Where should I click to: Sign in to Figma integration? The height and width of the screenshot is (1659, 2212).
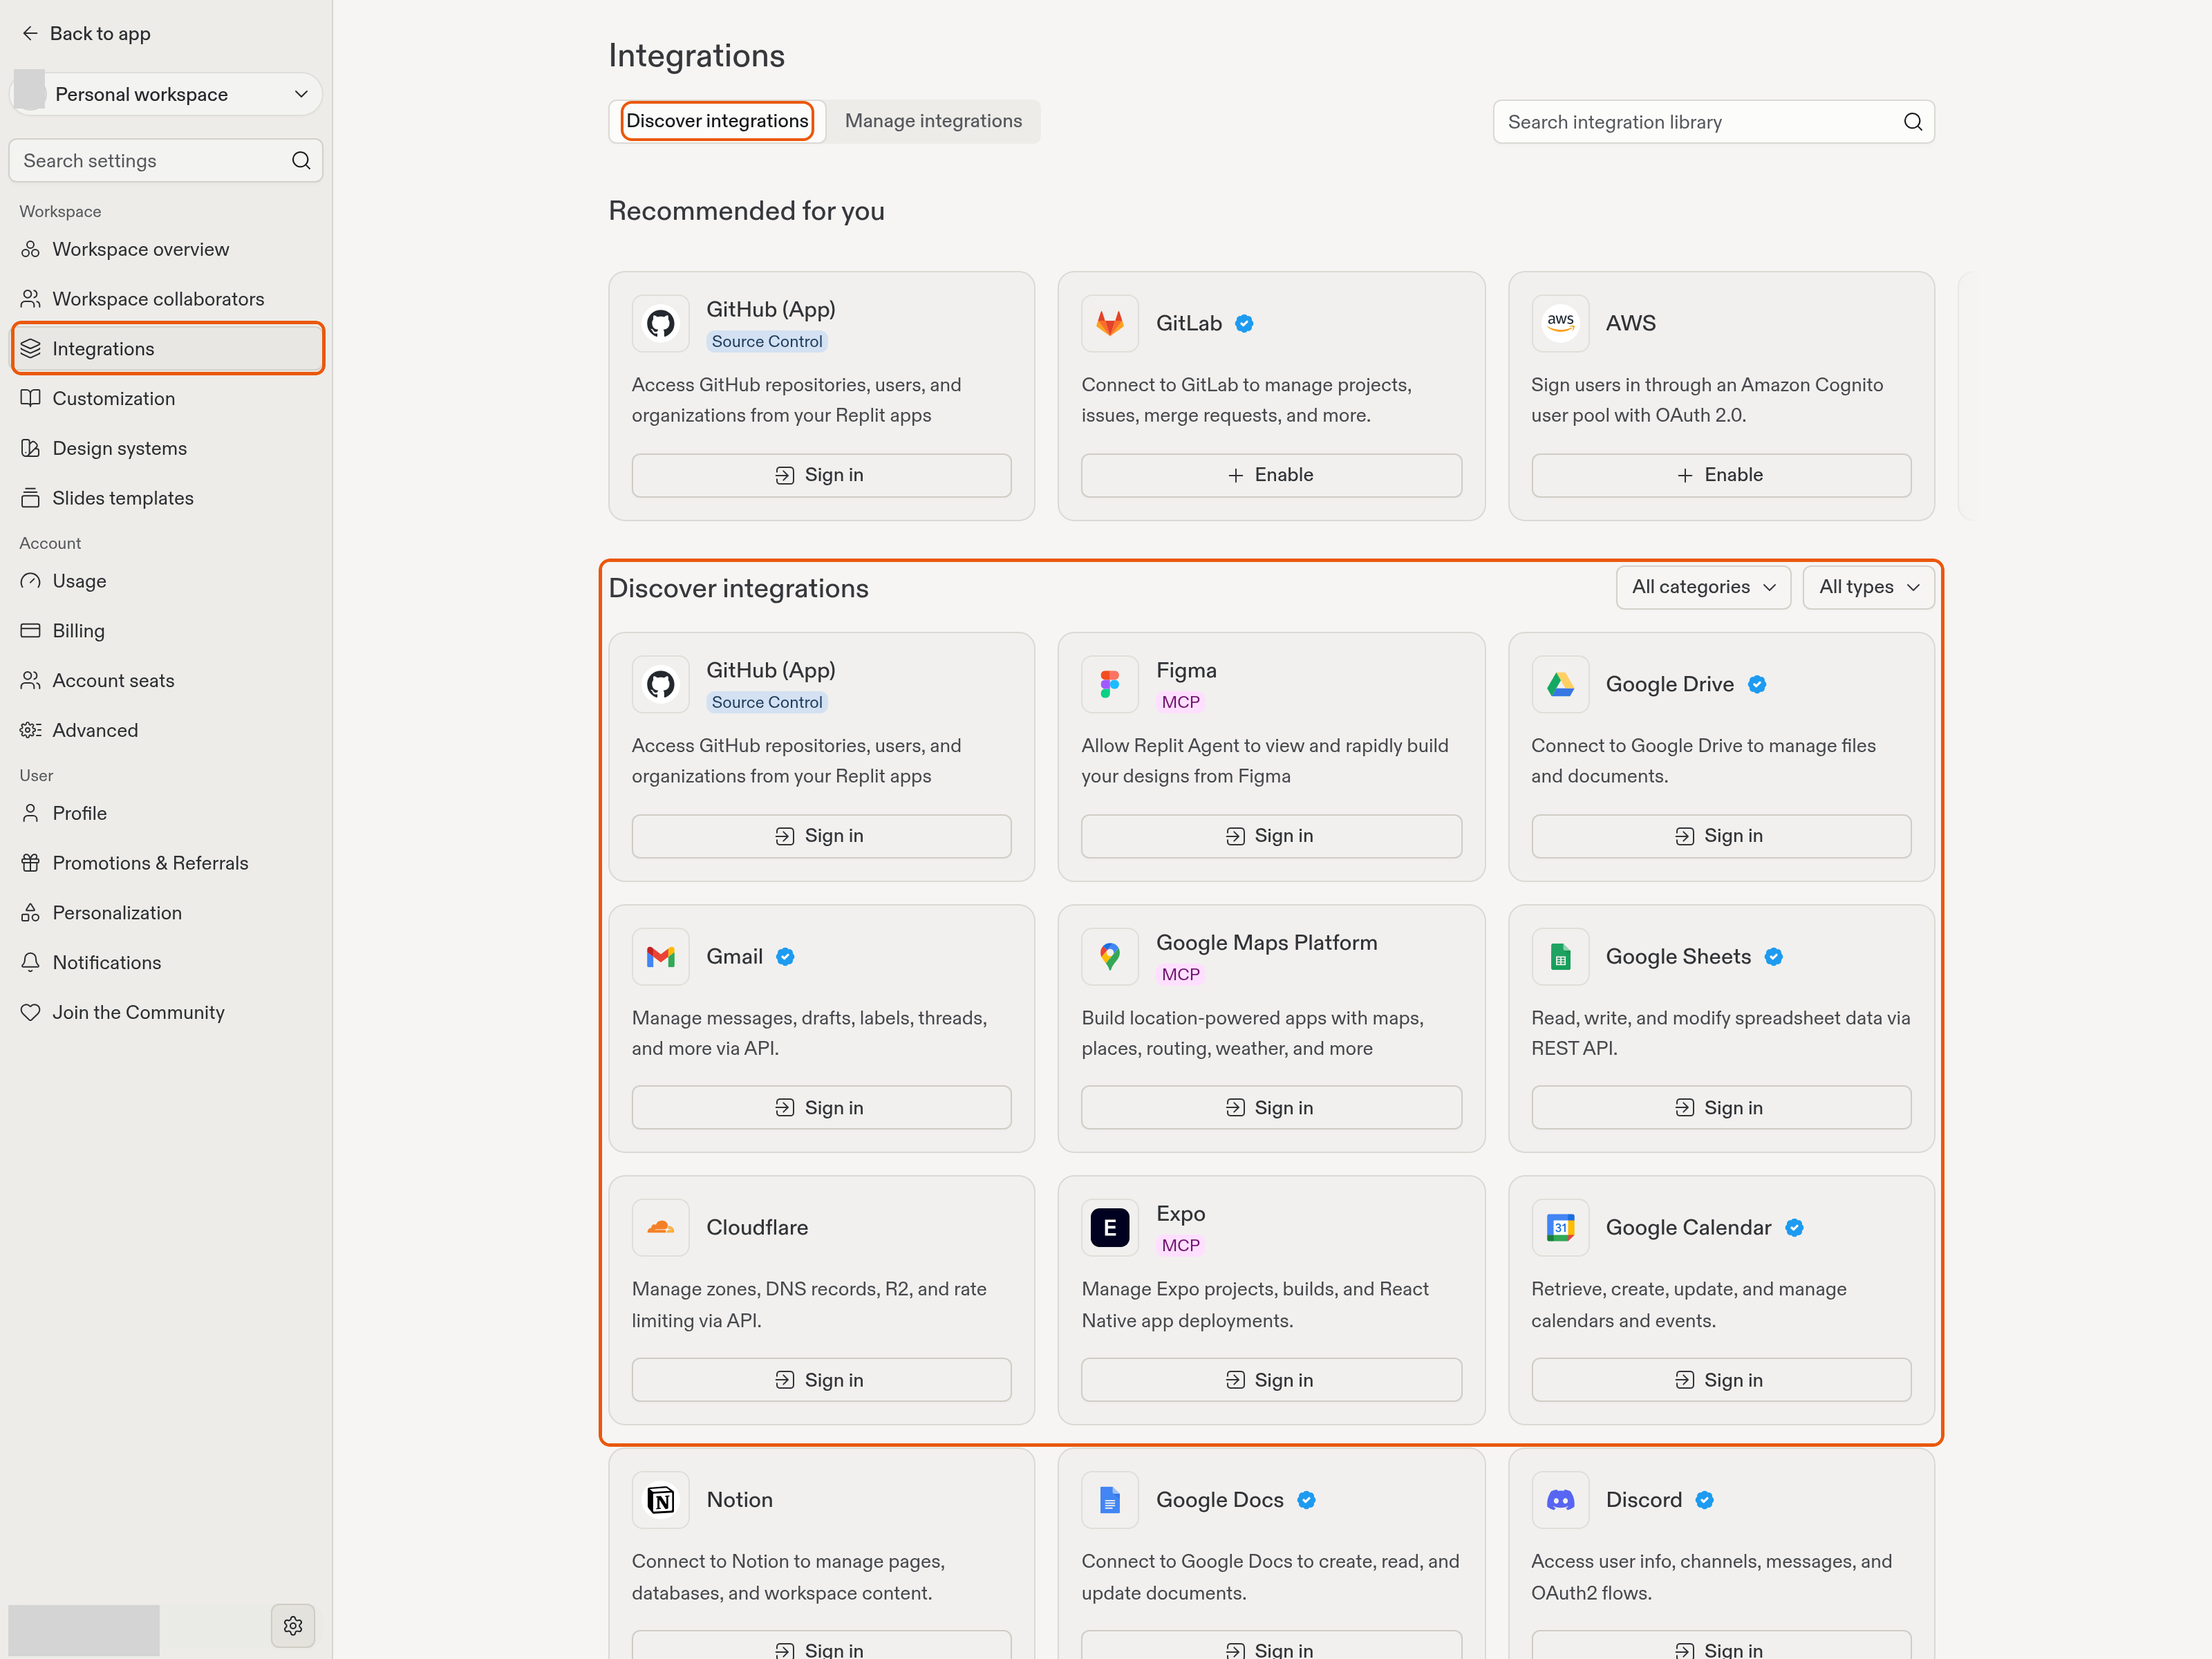coord(1271,836)
